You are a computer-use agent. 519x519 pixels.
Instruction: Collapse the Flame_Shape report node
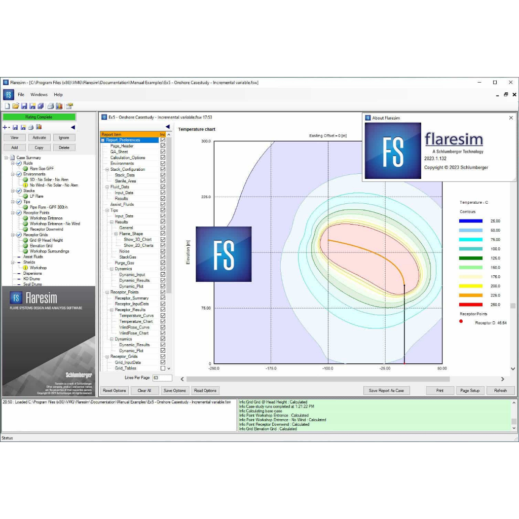[116, 234]
